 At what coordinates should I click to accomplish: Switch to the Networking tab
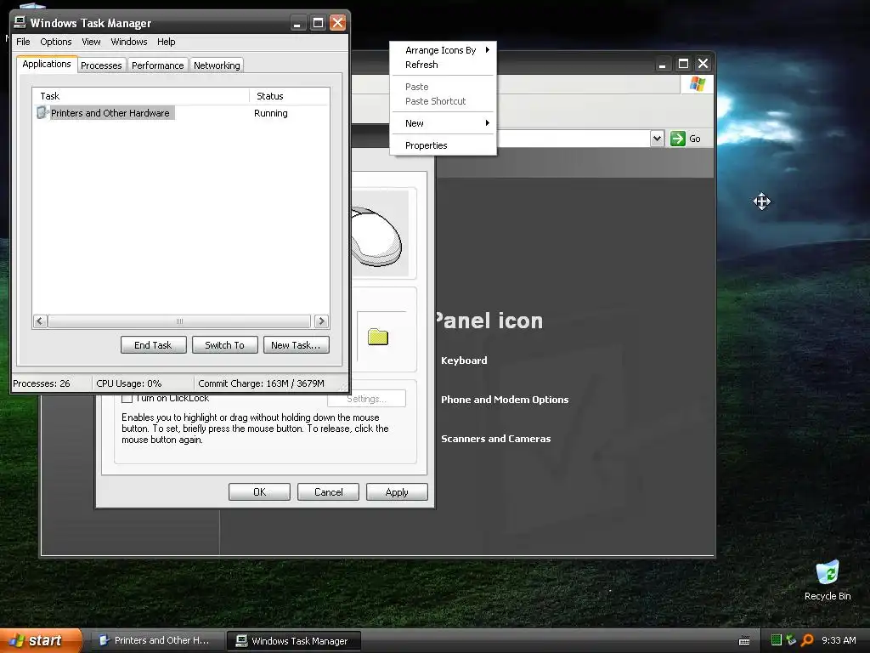pos(217,65)
